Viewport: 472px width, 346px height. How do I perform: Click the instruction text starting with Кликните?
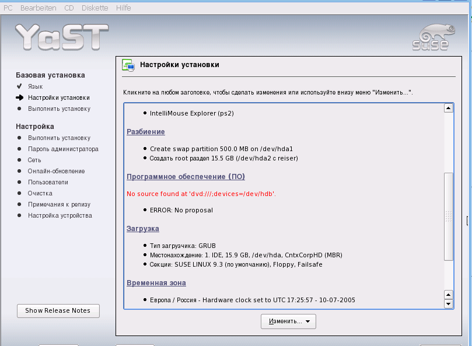[x=268, y=92]
